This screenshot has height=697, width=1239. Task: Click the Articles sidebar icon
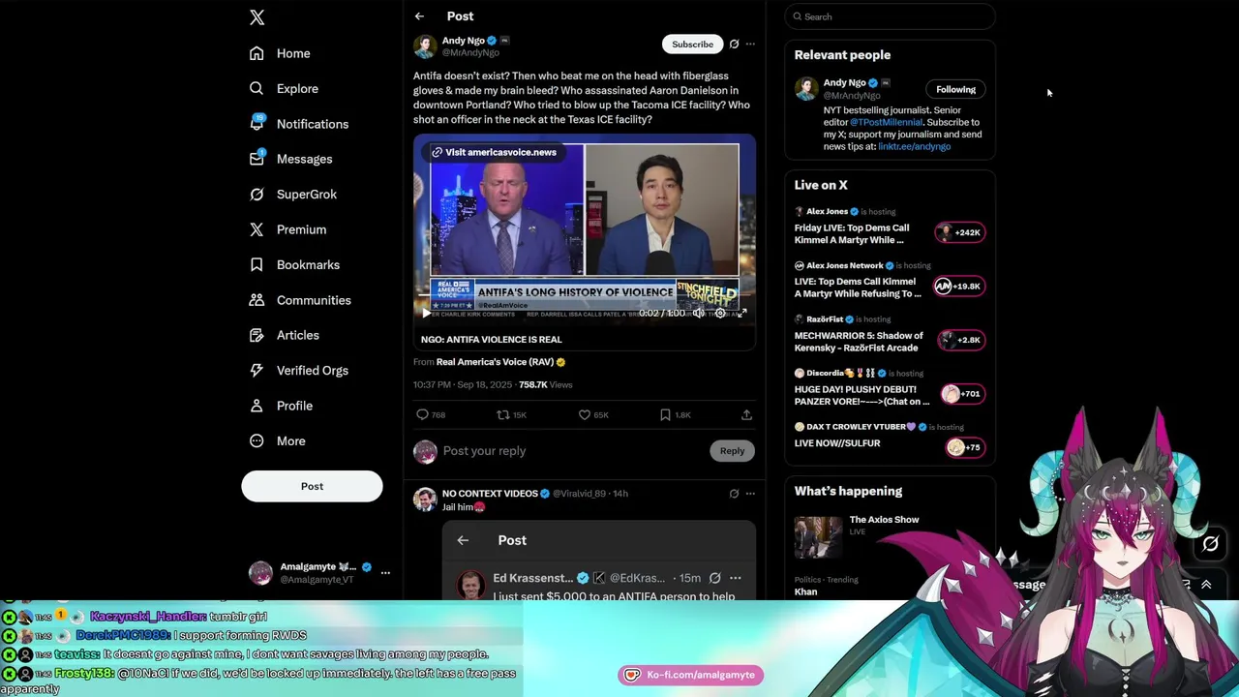257,335
